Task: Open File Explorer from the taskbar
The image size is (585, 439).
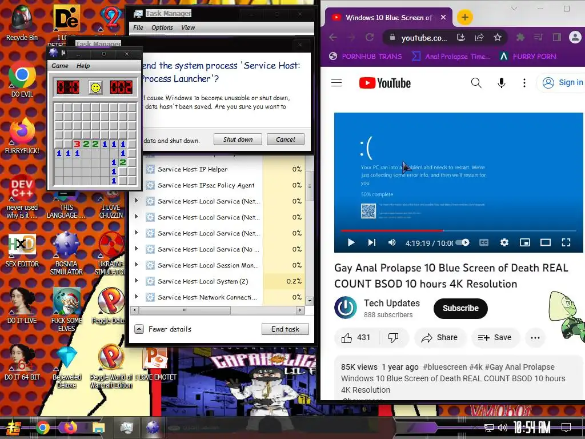Action: pos(98,428)
